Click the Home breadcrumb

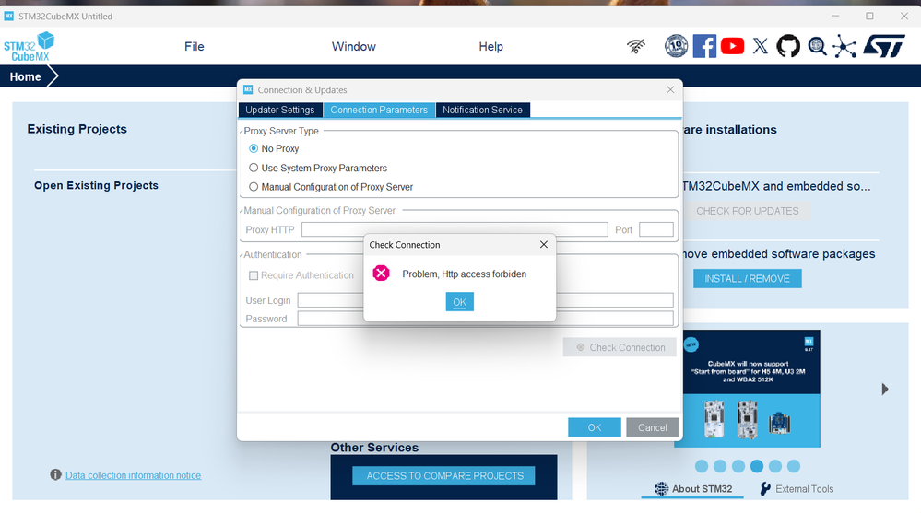(25, 76)
